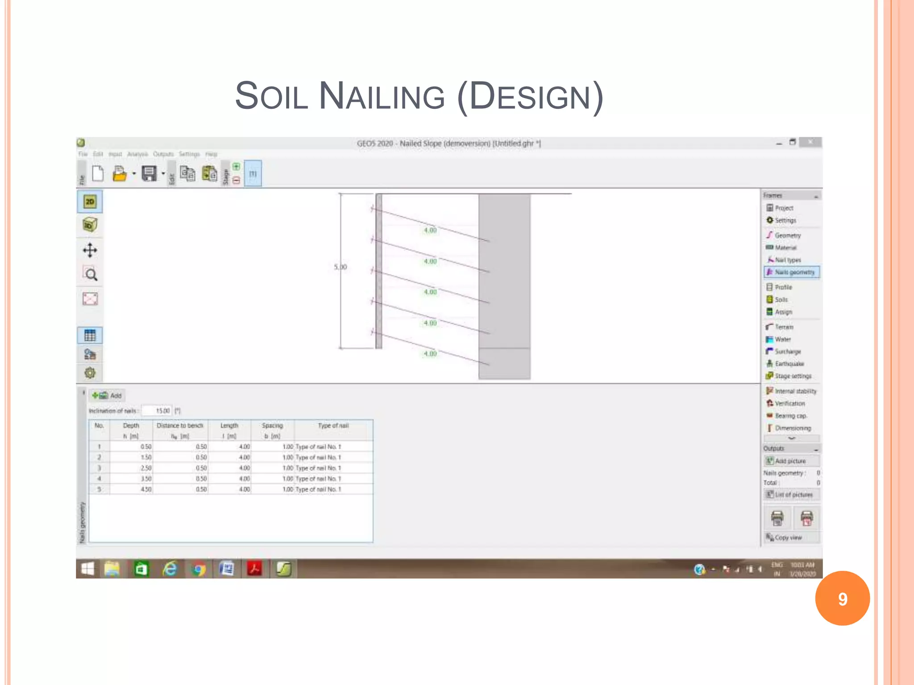Screen dimensions: 914x685
Task: Open the Project frame
Action: (x=792, y=208)
